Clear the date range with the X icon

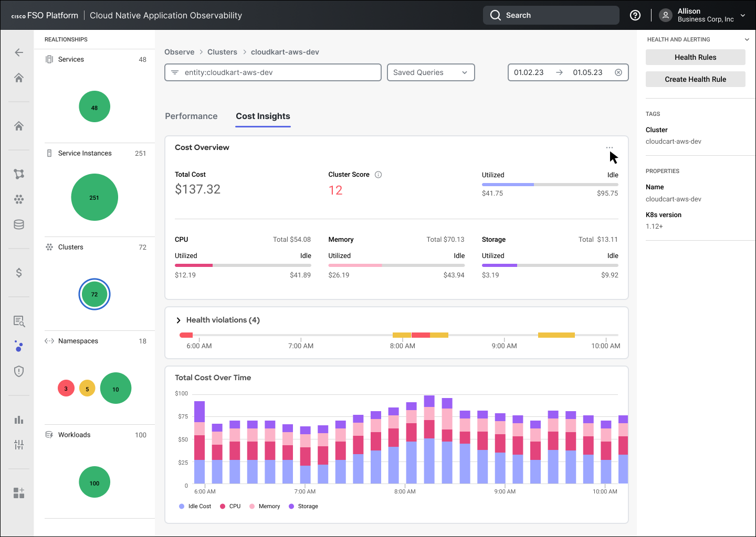pos(618,72)
